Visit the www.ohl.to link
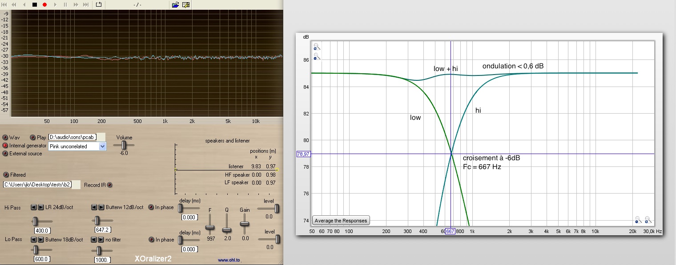 pos(229,261)
